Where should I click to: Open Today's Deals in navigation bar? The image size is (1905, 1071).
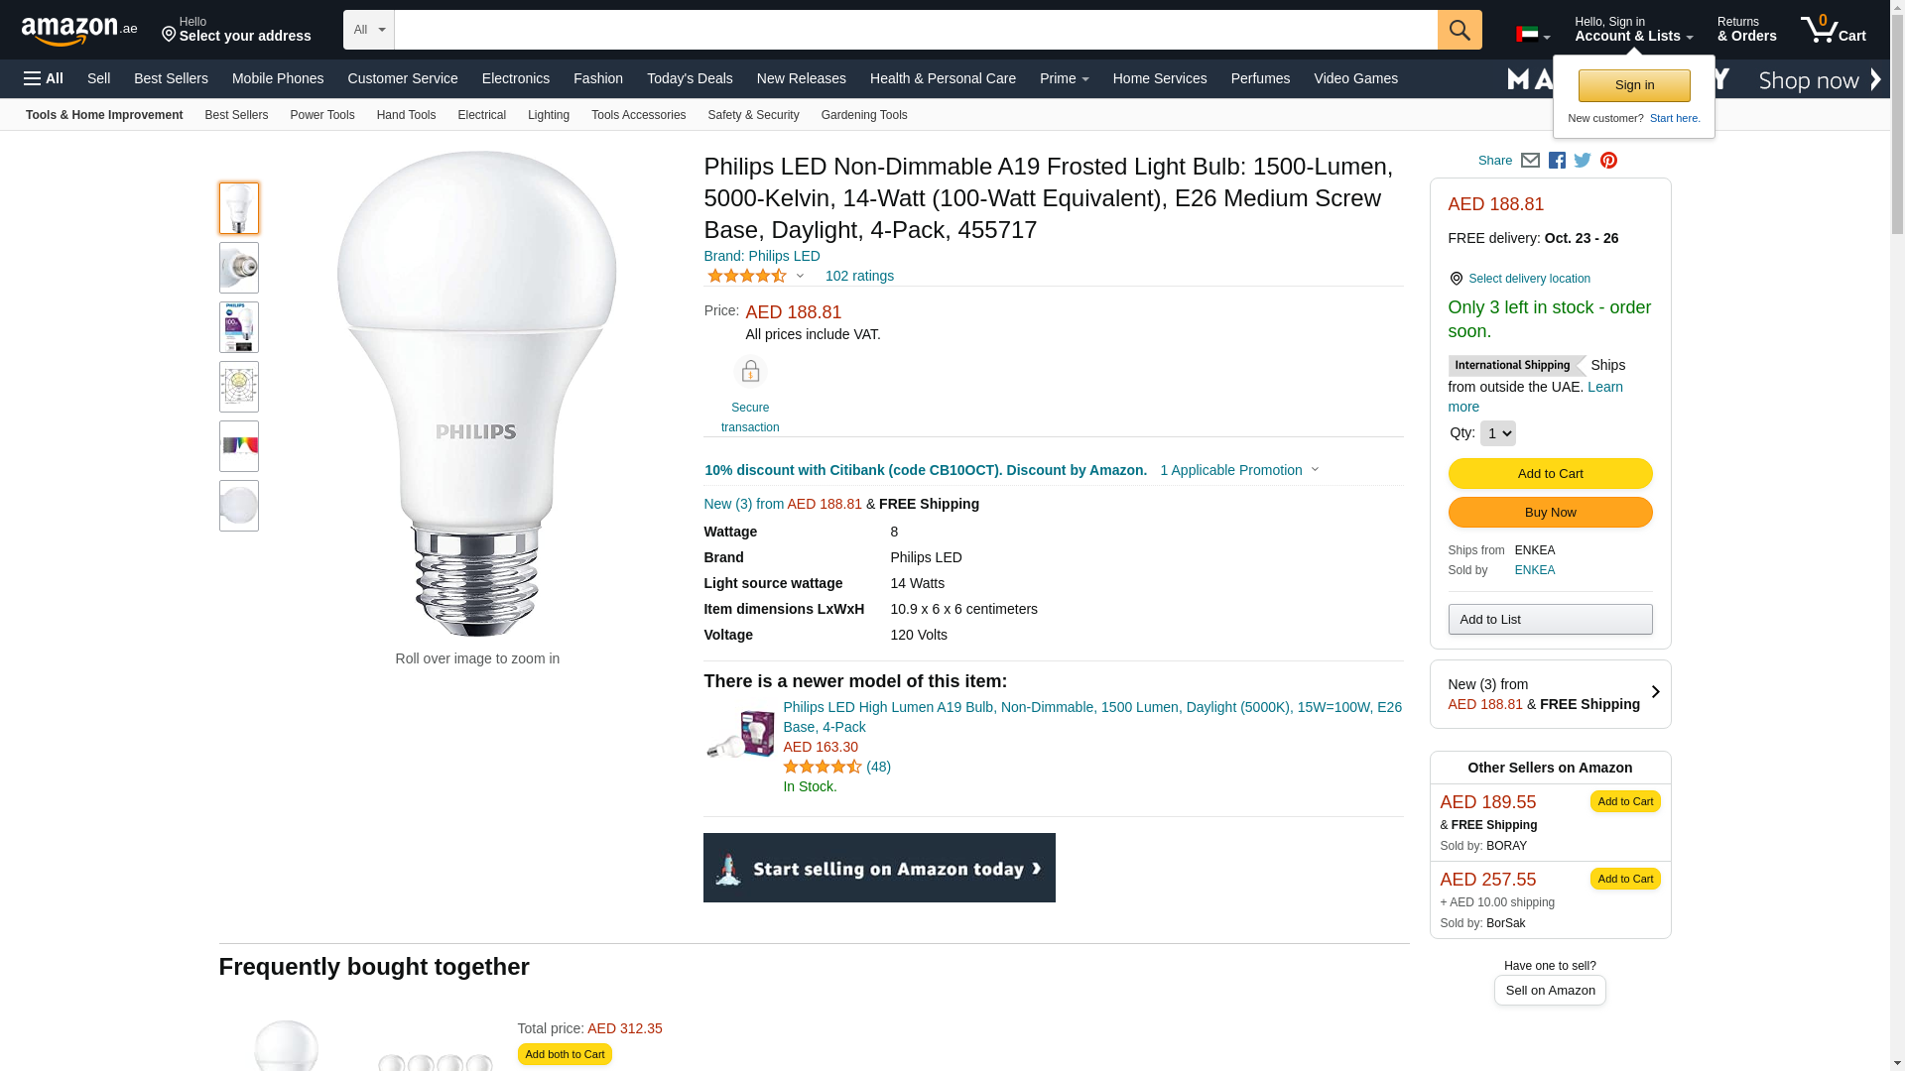690,78
